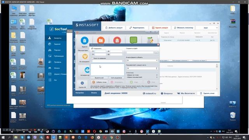The image size is (249, 140).
Task: Open the Группа VK gear icon
Action: (x=82, y=83)
